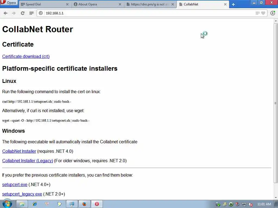Click the muted volume tray icon
The height and width of the screenshot is (208, 278).
pyautogui.click(x=251, y=204)
